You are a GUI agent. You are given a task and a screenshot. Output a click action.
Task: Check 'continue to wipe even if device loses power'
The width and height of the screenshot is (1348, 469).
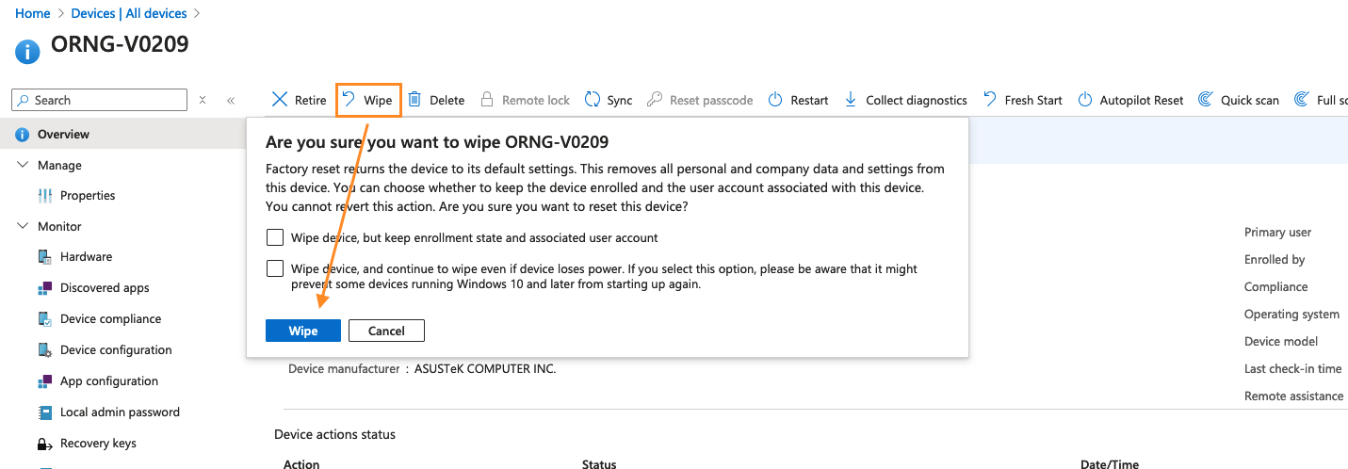tap(275, 268)
